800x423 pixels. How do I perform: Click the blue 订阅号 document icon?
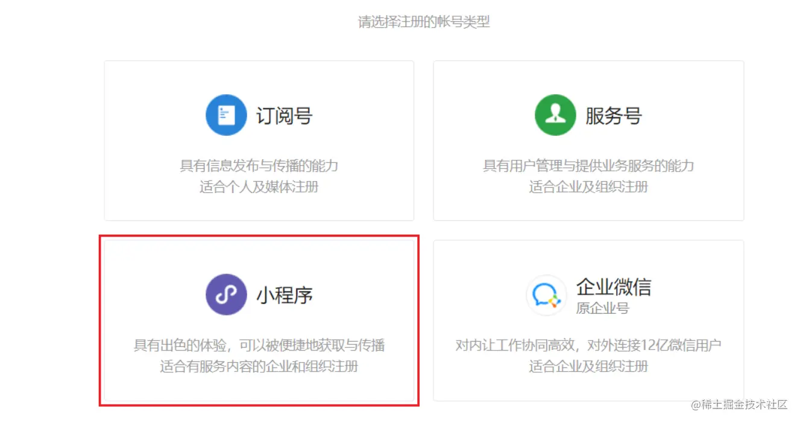point(226,115)
